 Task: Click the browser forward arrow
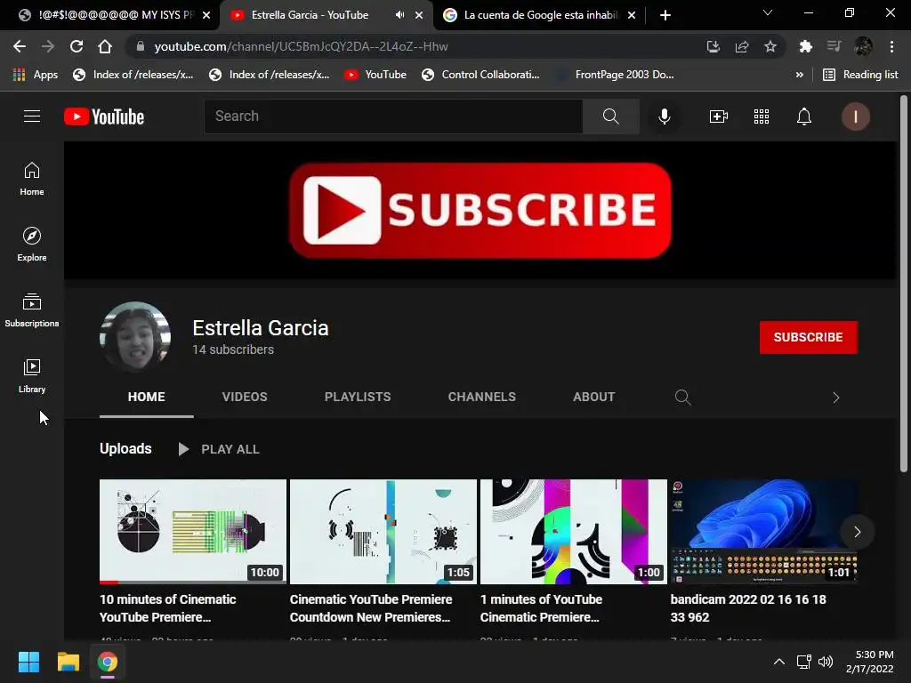point(48,46)
